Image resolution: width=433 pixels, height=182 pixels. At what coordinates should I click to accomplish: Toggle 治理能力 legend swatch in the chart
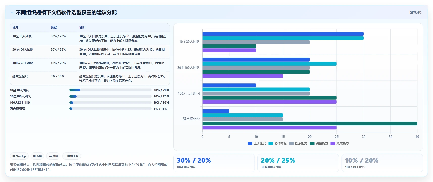coord(312,144)
